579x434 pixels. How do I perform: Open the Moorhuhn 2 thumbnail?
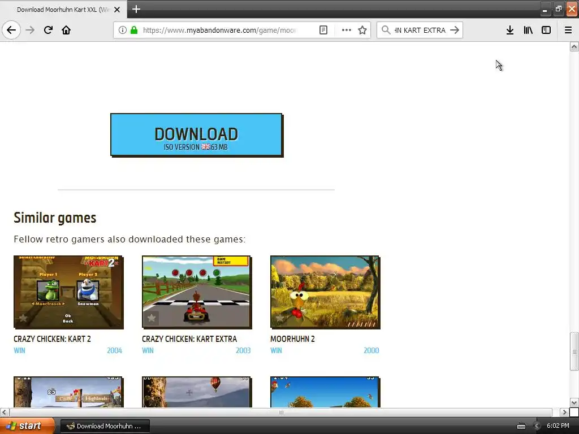tap(325, 292)
